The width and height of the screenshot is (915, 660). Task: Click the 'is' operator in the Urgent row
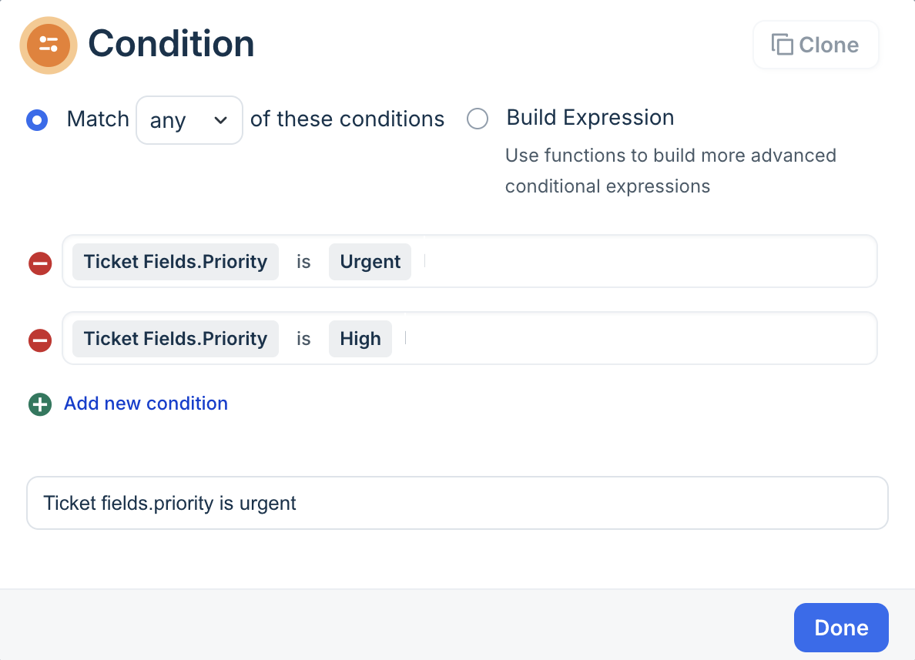point(303,262)
